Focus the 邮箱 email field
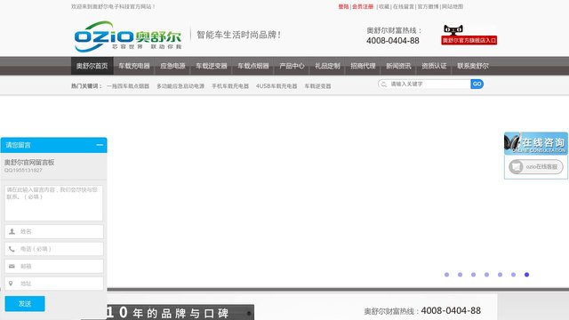The width and height of the screenshot is (569, 320). [53, 267]
